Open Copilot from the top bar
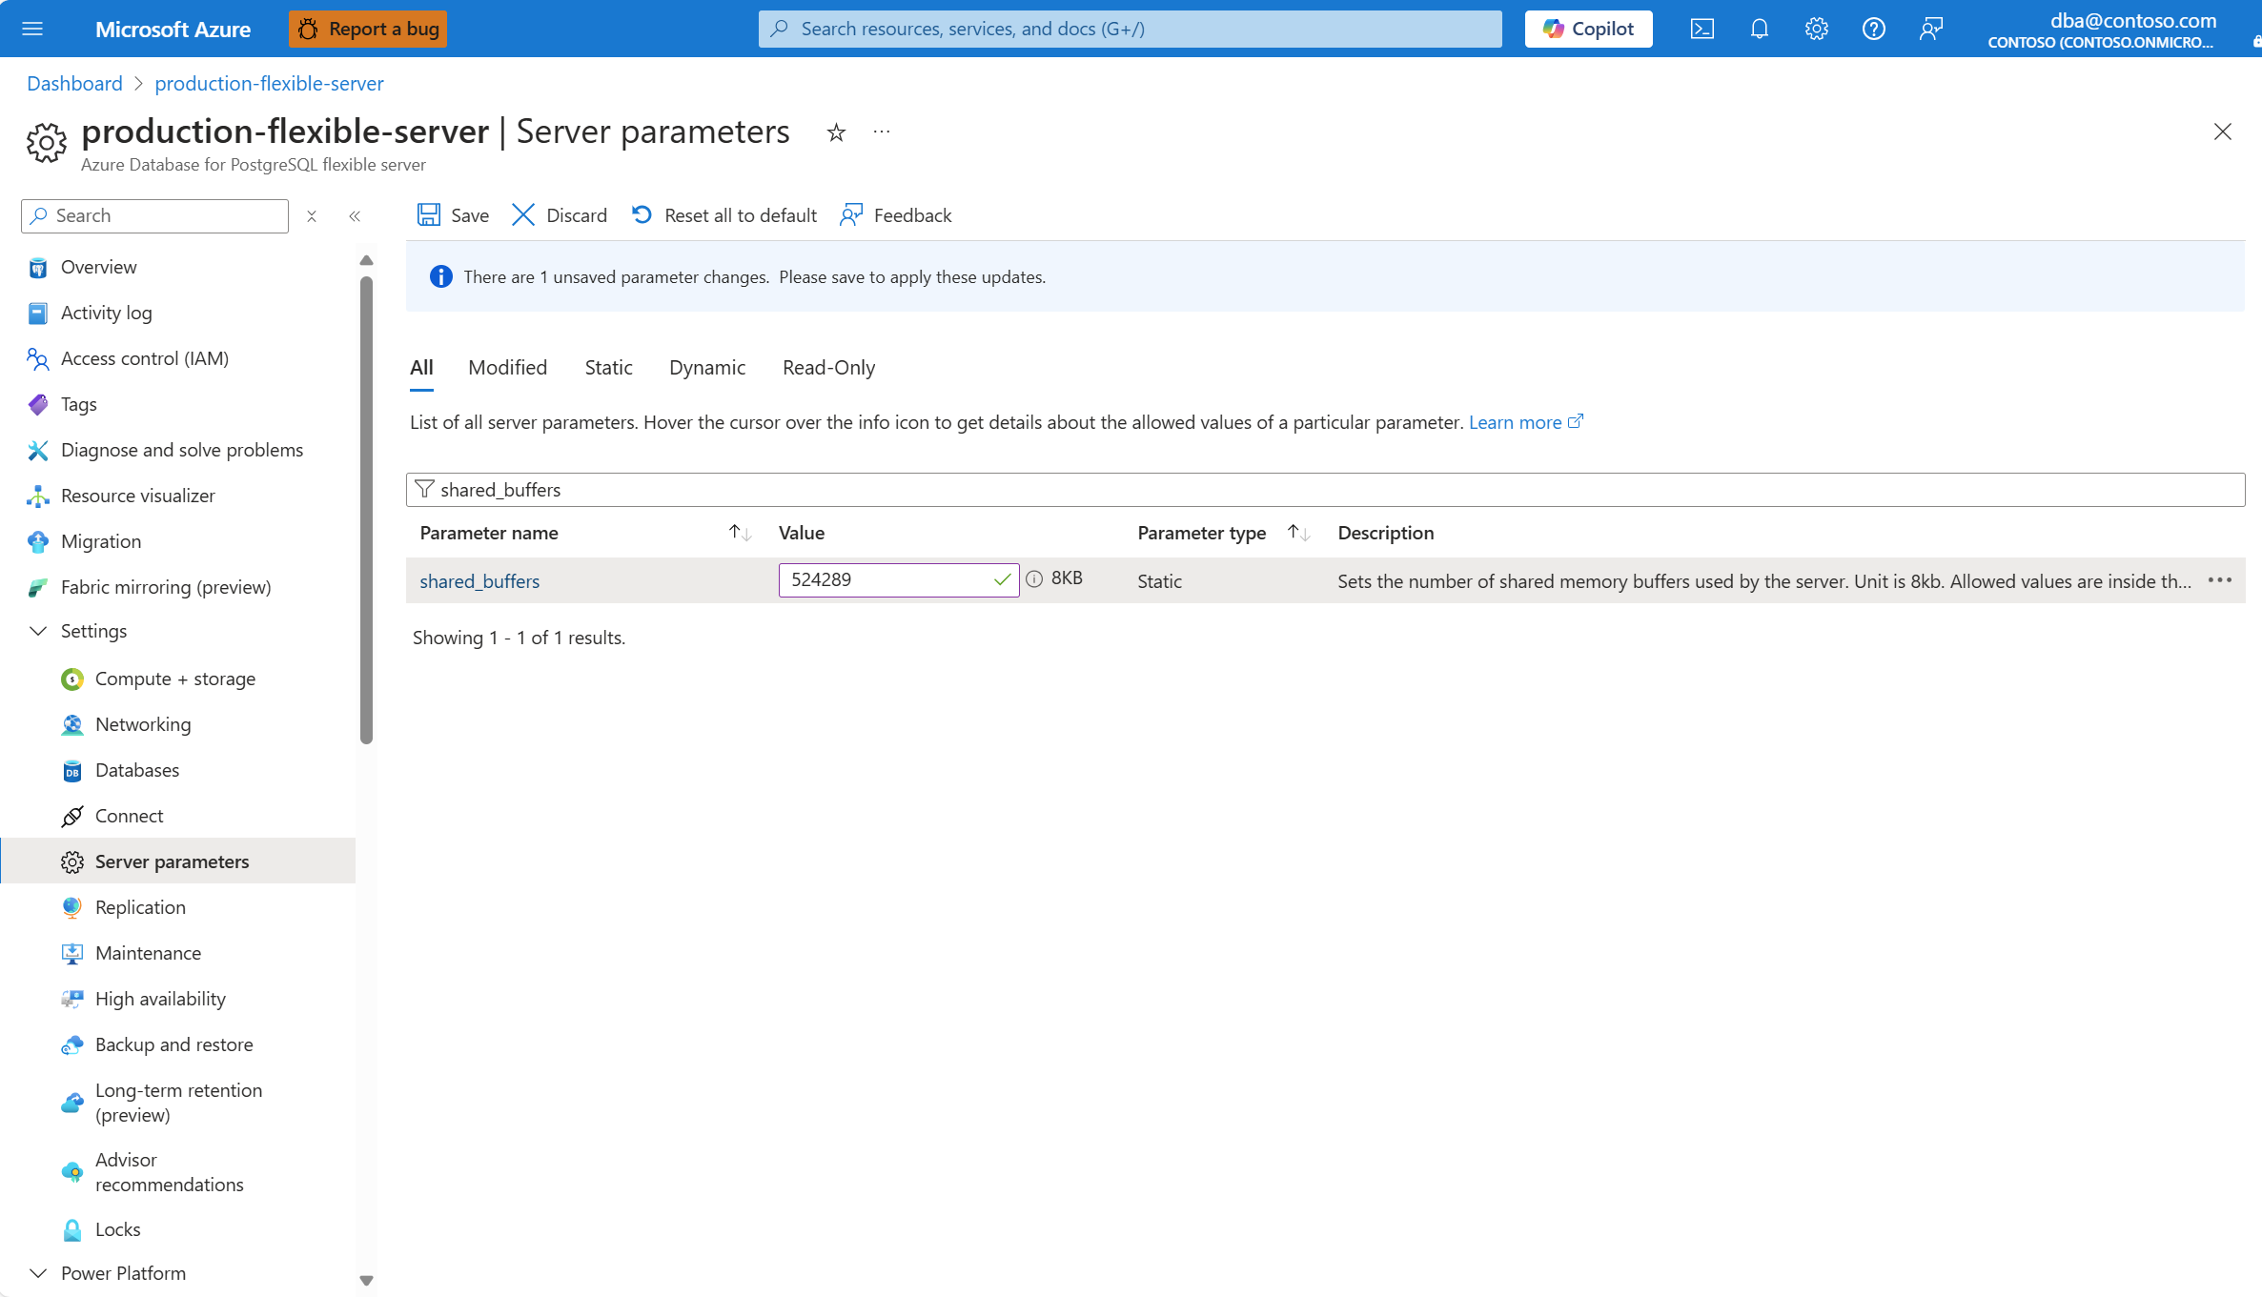 click(1587, 29)
